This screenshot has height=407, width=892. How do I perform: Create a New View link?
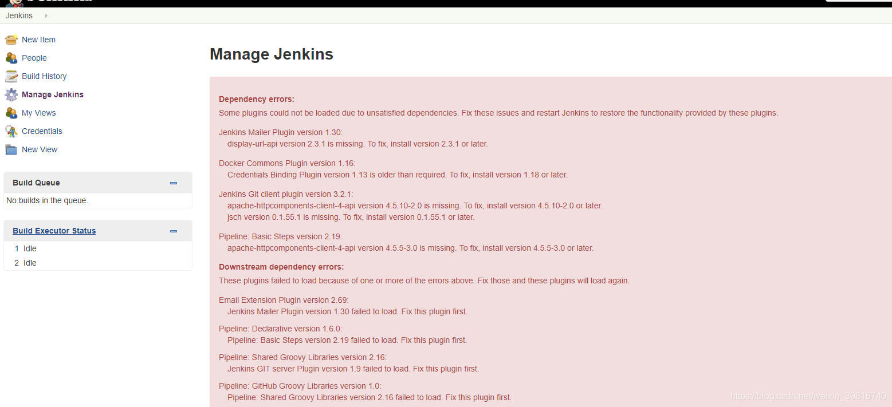[40, 149]
